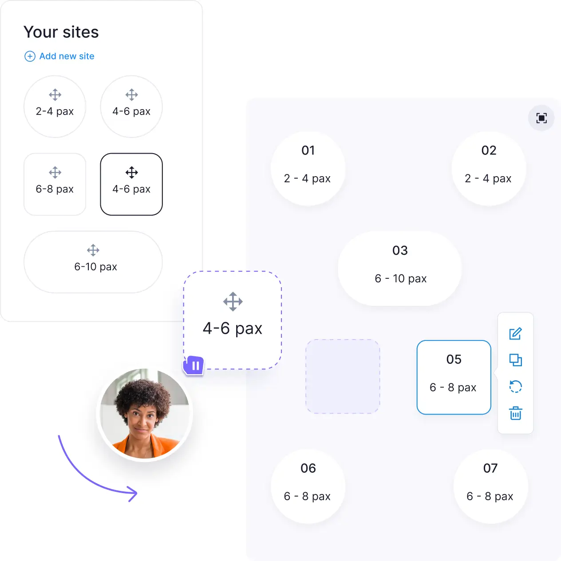Click the empty dashed drop placeholder
This screenshot has width=561, height=561.
point(343,376)
